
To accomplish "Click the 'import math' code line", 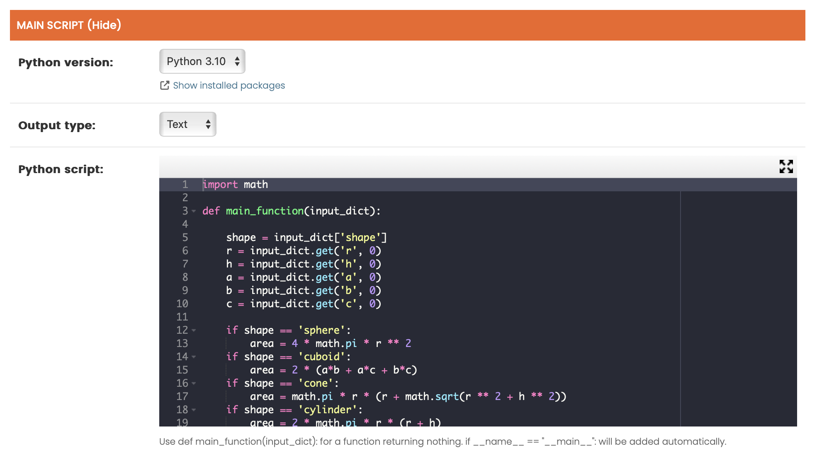I will (x=235, y=185).
